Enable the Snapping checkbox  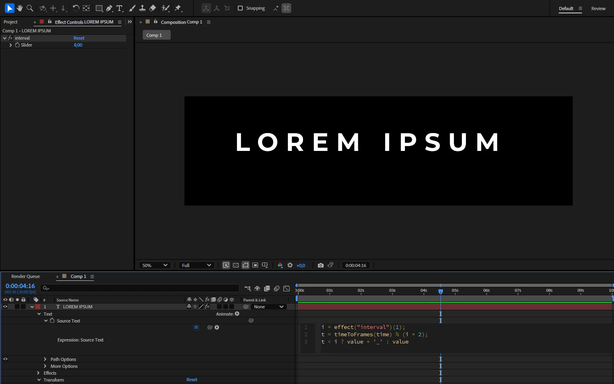coord(240,8)
